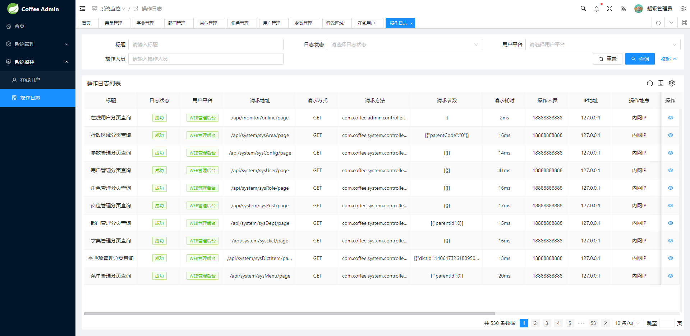
Task: Open table column settings gear
Action: (672, 83)
